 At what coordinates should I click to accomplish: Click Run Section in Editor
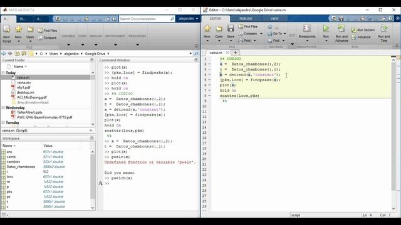[363, 30]
